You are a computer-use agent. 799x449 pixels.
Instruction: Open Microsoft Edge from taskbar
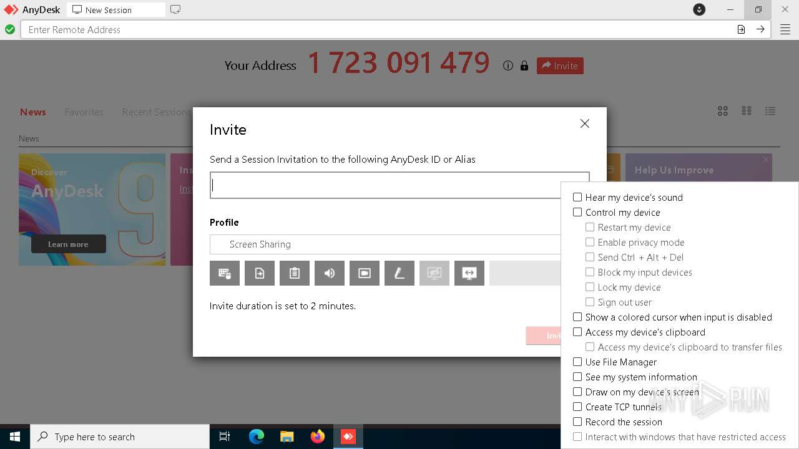tap(257, 437)
